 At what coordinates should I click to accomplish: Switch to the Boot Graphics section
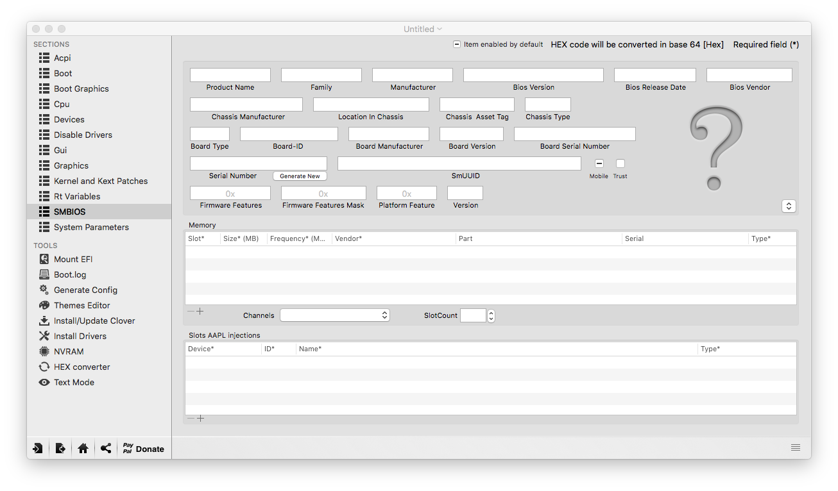[81, 88]
